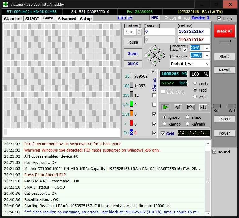This screenshot has width=239, height=218.
Task: Click the orange 3,0s block color swatch
Action: (x=131, y=113)
